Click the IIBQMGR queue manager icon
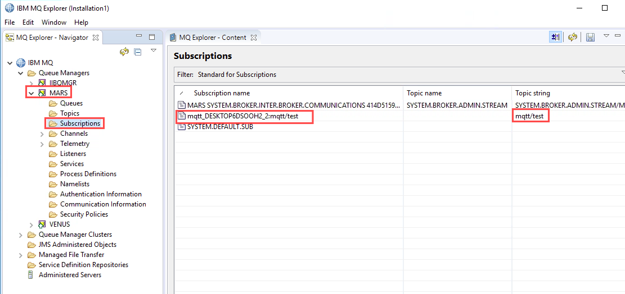This screenshot has width=625, height=294. click(42, 83)
